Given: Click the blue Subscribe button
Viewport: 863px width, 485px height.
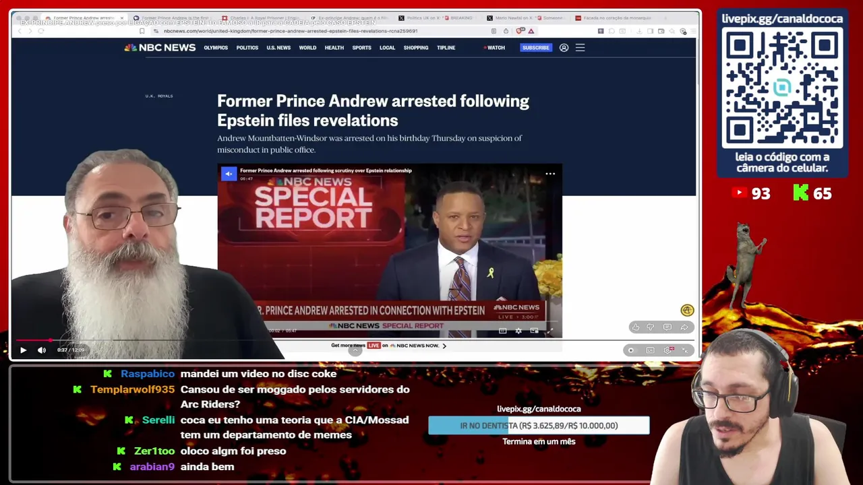Looking at the screenshot, I should coord(536,48).
